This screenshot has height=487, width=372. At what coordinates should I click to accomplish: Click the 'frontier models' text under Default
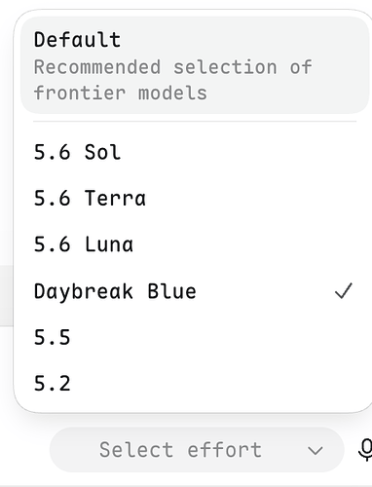coord(120,93)
